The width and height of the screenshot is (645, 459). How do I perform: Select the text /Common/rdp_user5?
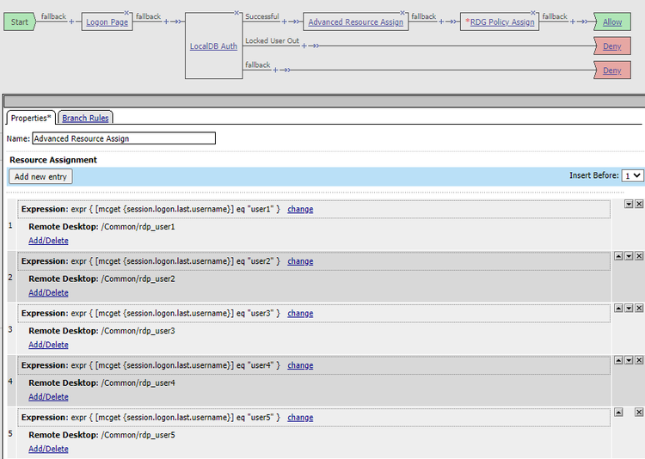pos(138,435)
